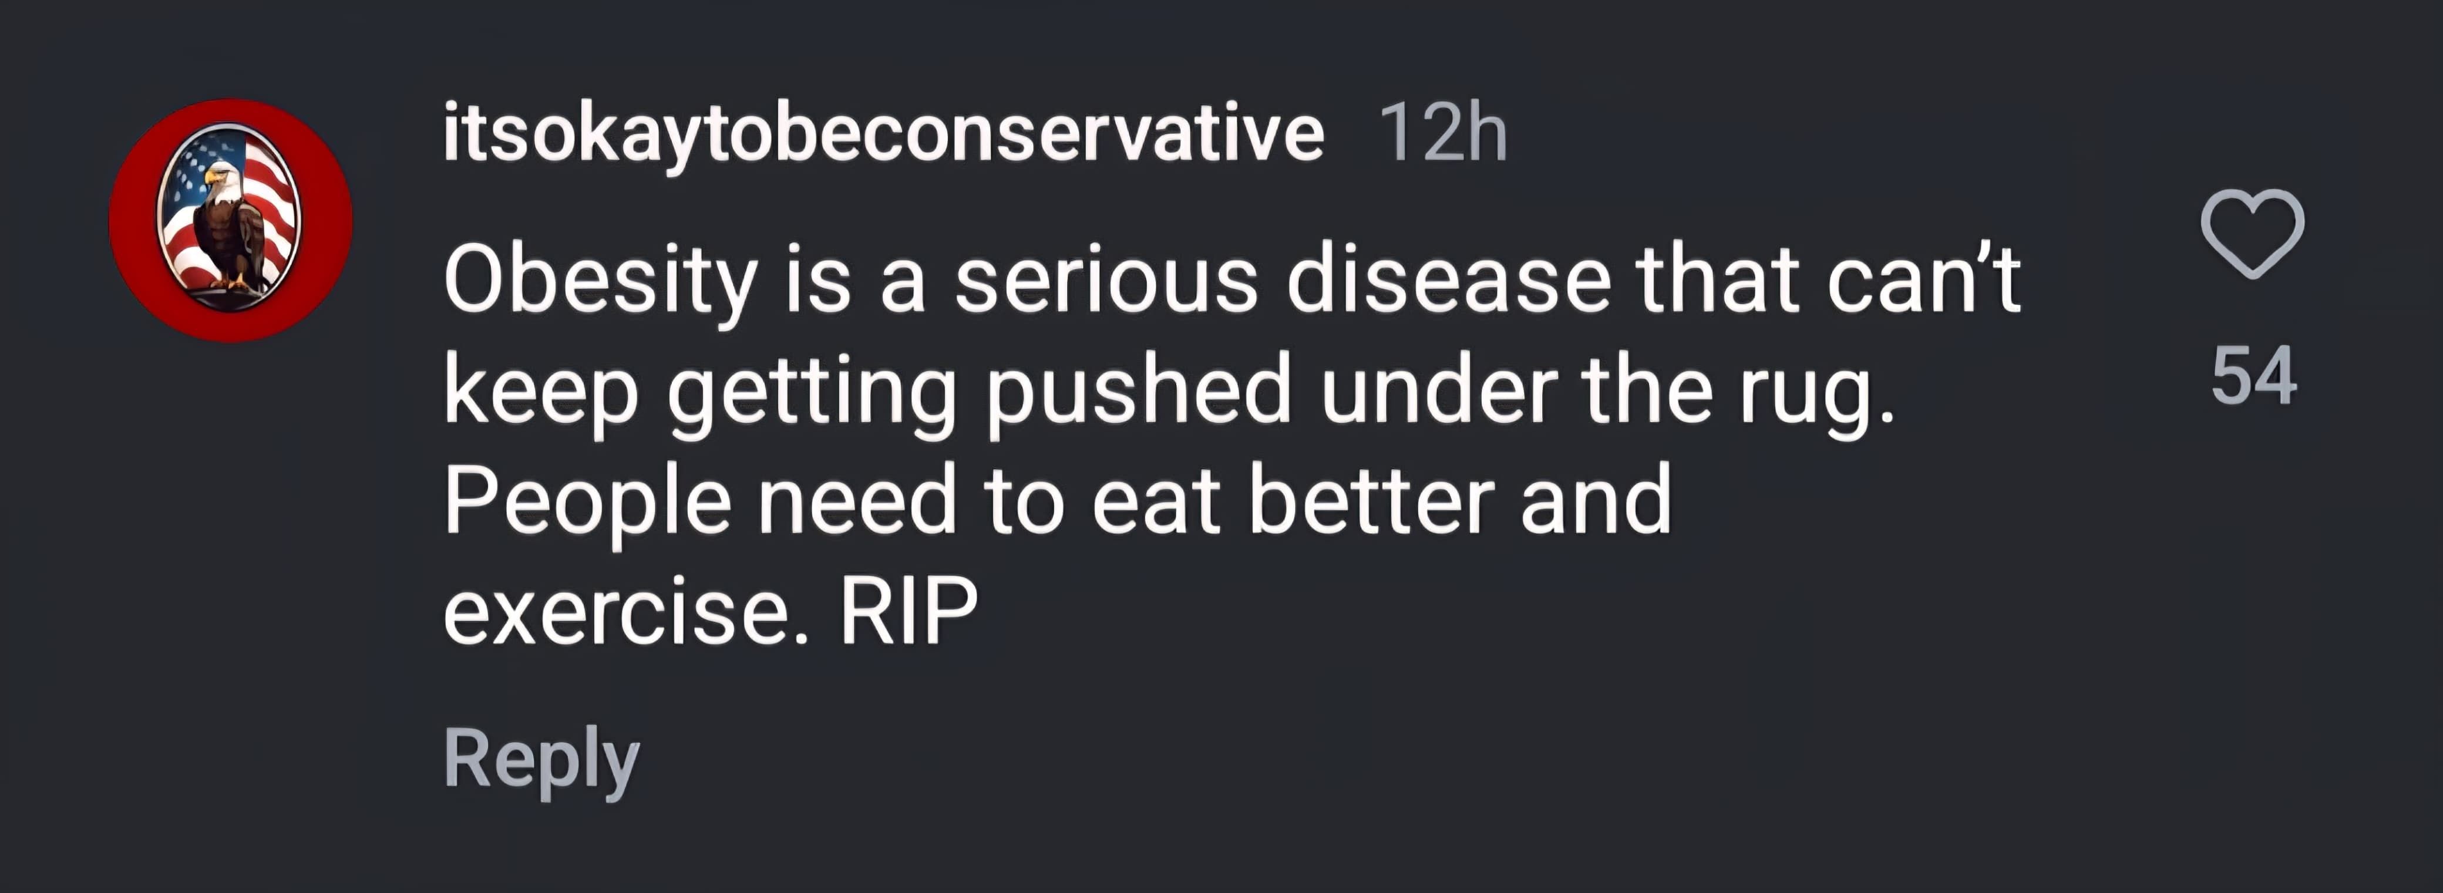Open the itsokaytobeconservative profile

(882, 134)
